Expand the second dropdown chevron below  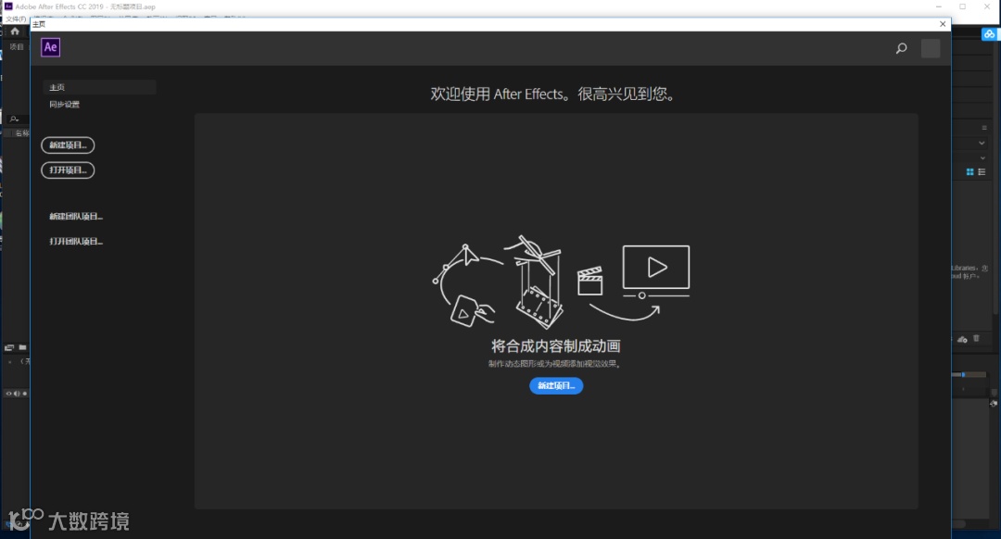tap(982, 157)
